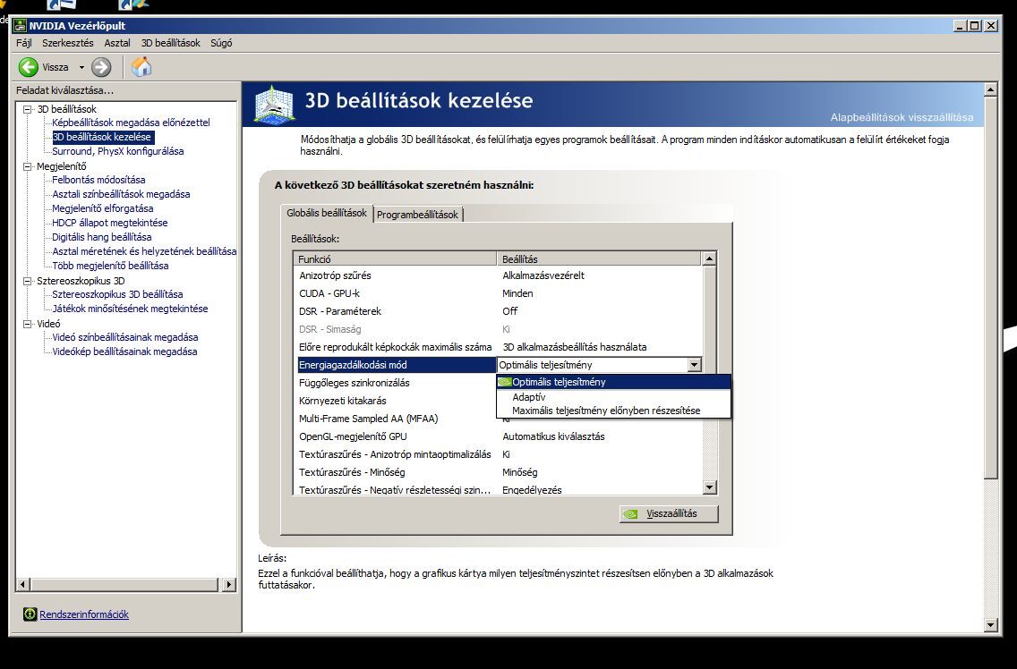Viewport: 1017px width, 669px height.
Task: Select Videókép beállításainak megadása
Action: point(124,351)
